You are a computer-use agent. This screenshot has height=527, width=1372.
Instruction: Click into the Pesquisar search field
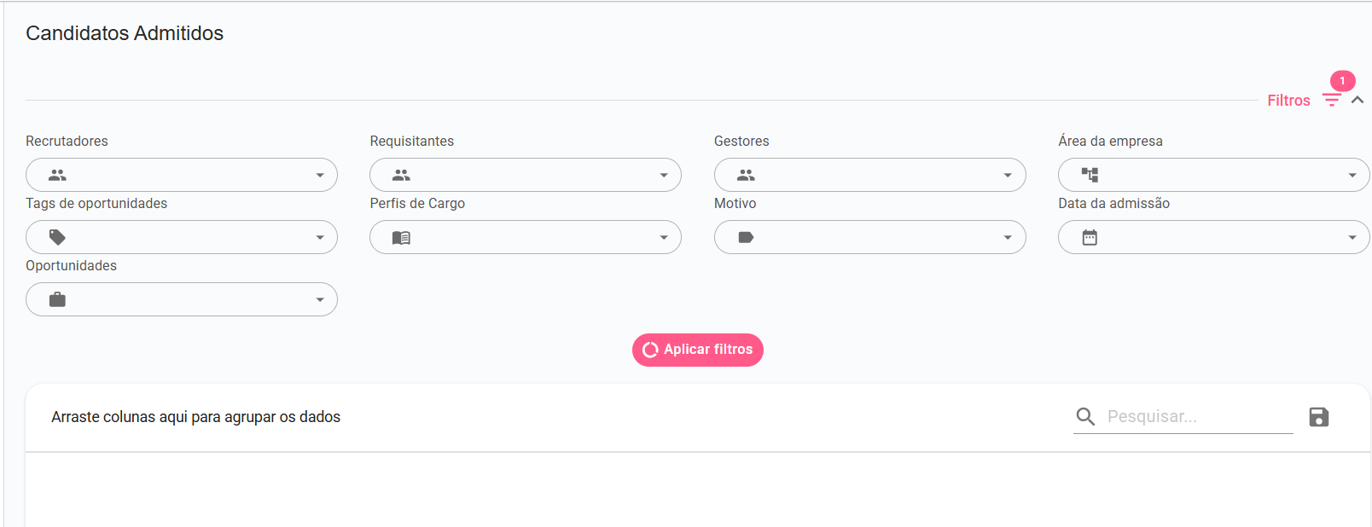pyautogui.click(x=1200, y=416)
